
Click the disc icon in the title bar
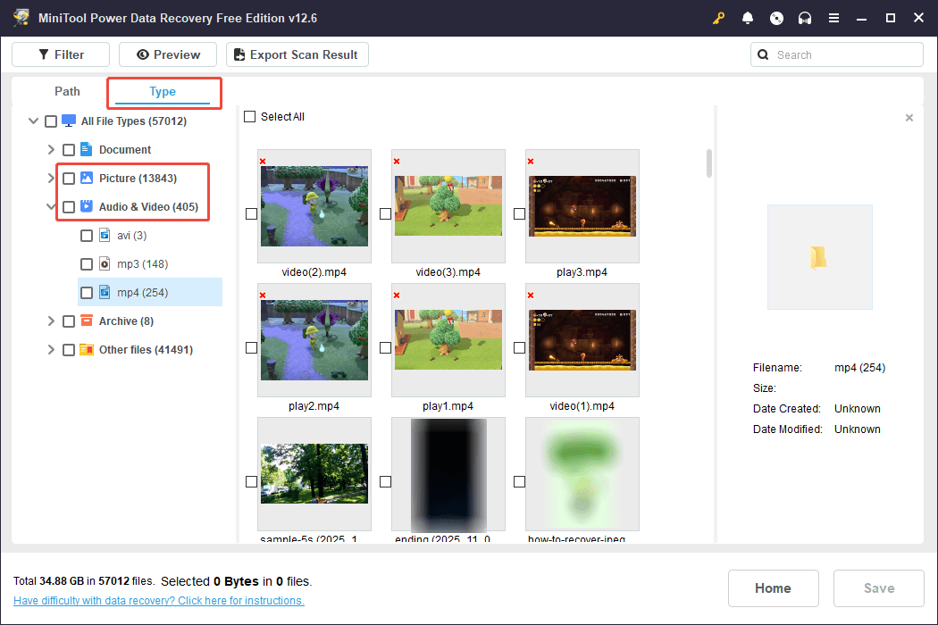776,17
